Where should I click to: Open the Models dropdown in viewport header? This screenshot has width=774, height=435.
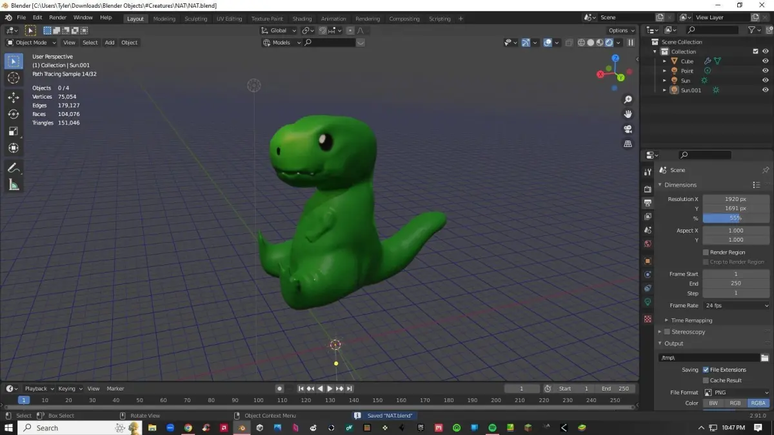(x=282, y=43)
